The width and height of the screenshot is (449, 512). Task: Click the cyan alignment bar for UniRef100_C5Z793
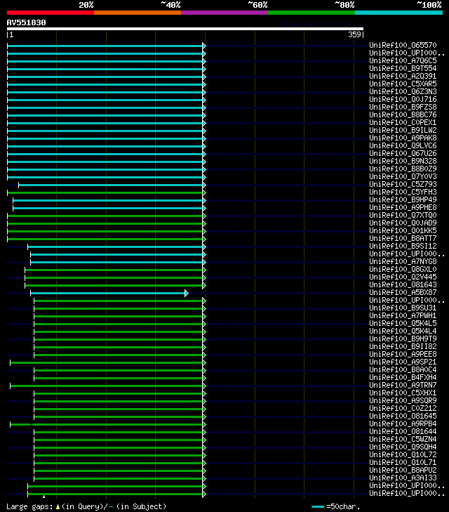click(111, 185)
